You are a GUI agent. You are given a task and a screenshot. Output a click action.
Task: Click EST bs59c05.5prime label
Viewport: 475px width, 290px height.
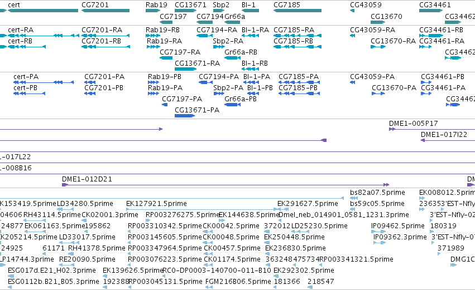coord(377,204)
